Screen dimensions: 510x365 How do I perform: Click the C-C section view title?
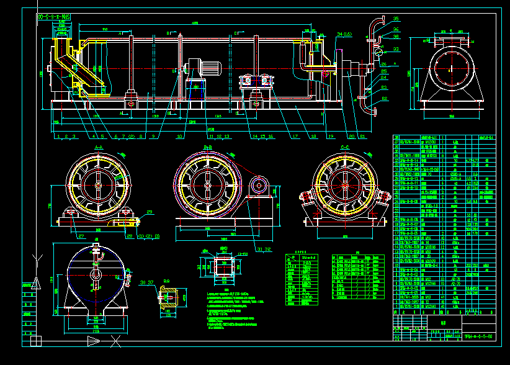pos(345,147)
